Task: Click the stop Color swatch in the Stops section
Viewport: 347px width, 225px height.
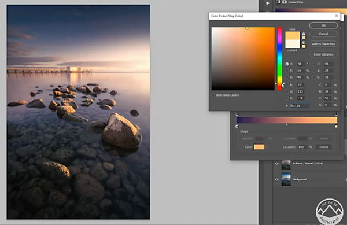Action: click(259, 147)
